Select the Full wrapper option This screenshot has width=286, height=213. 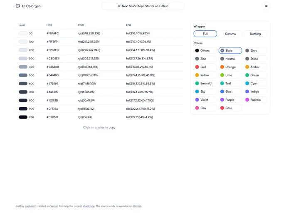pyautogui.click(x=205, y=34)
